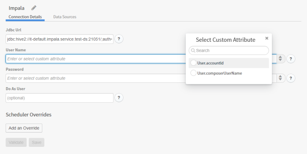The width and height of the screenshot is (307, 154).
Task: Click the Save button
Action: [x=37, y=142]
